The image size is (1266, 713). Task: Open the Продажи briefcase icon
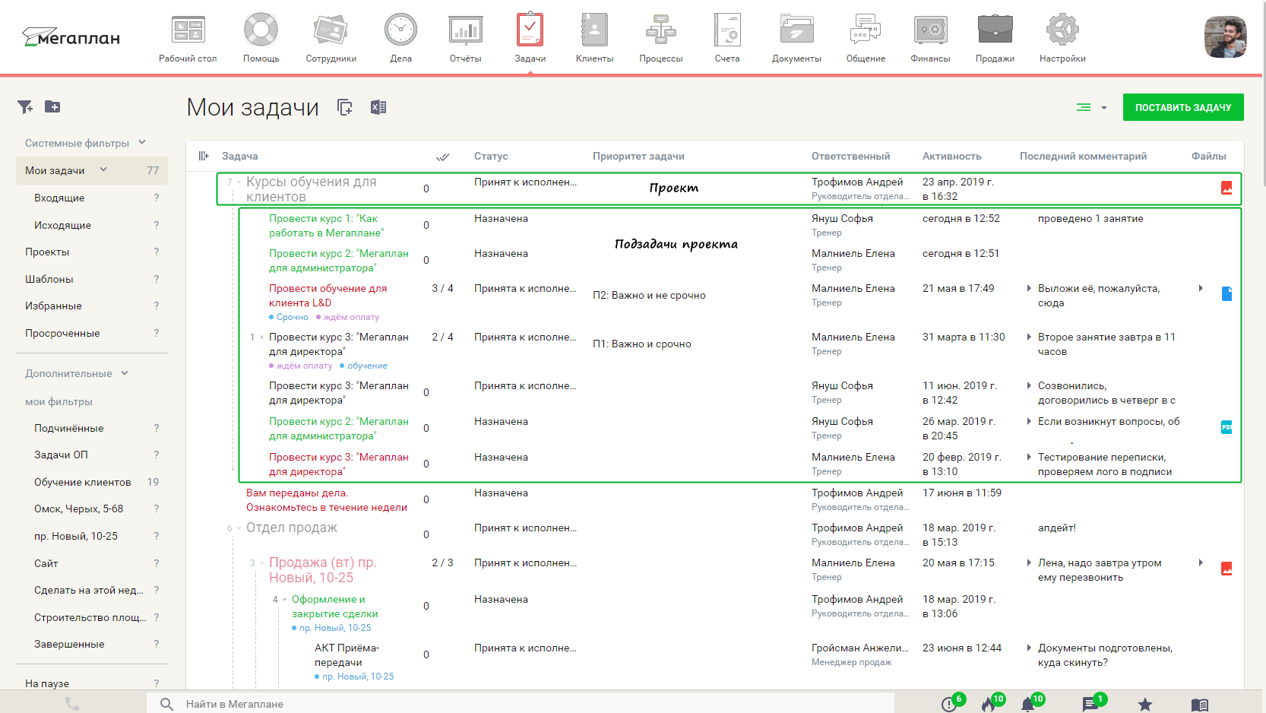995,30
